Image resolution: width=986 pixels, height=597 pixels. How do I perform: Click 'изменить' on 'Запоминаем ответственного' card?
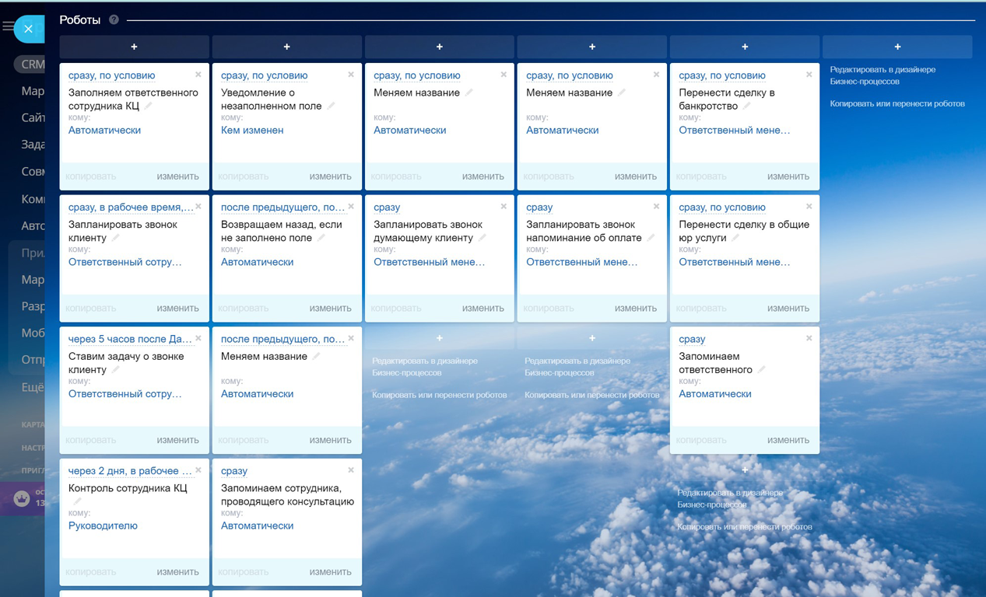point(788,440)
